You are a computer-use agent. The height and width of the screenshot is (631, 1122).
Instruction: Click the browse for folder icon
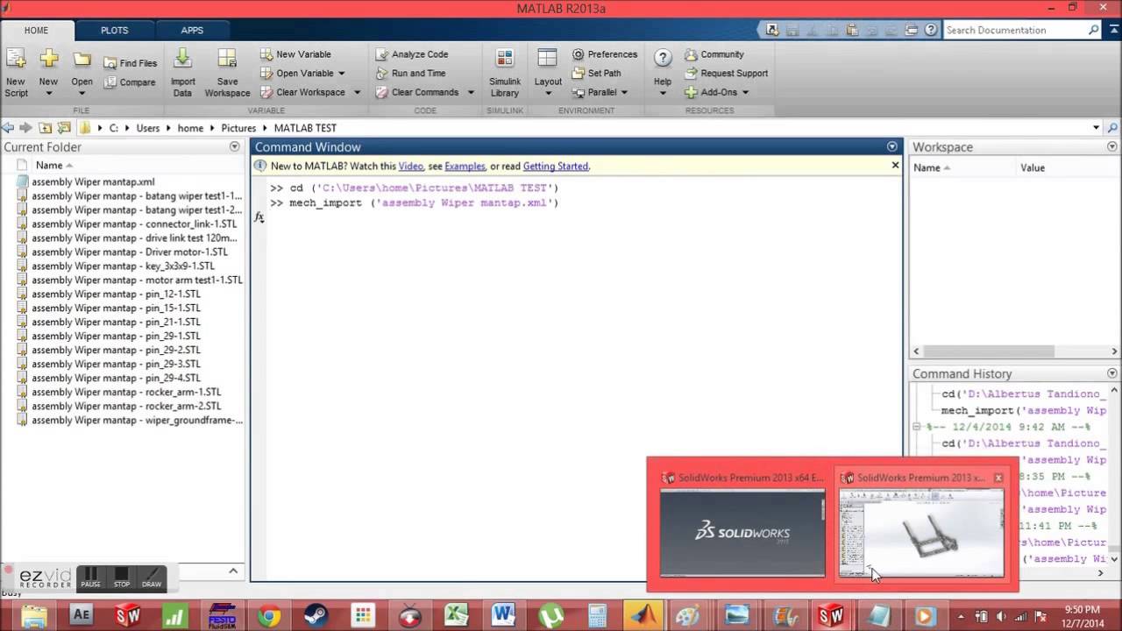(x=65, y=128)
